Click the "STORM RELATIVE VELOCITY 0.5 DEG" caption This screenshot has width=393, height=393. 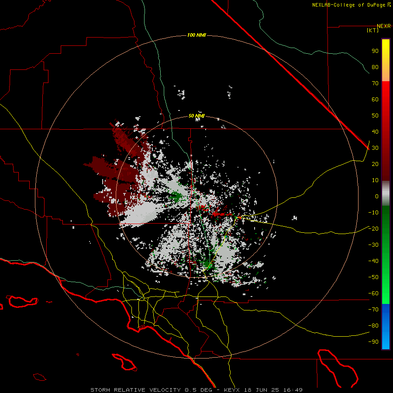pyautogui.click(x=151, y=390)
